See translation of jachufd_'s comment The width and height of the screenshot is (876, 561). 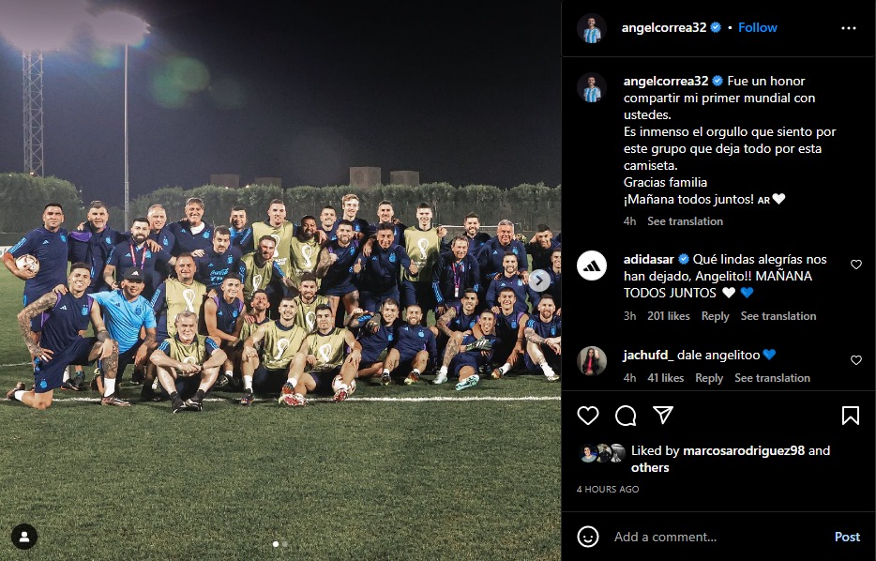(772, 378)
